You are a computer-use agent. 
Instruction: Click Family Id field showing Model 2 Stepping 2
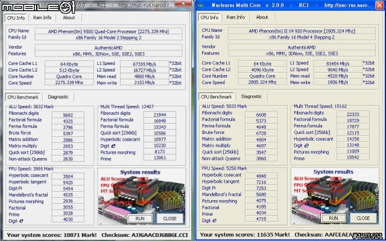[109, 37]
